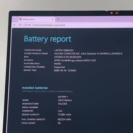Click the Installed batteries section heading

[35, 88]
